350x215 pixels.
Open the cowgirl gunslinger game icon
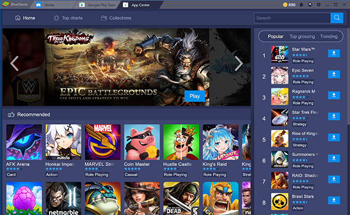coord(142,199)
